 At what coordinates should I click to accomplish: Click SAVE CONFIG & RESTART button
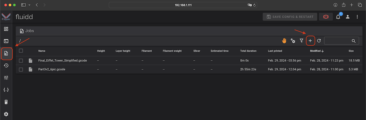[x=290, y=17]
